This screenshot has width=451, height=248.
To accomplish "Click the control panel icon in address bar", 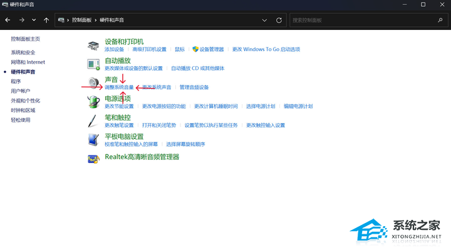I will tap(61, 20).
